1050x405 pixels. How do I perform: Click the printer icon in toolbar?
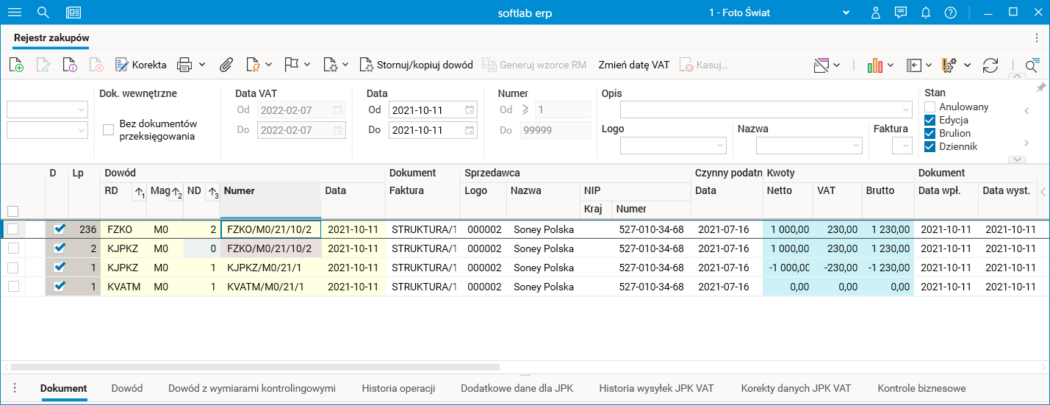[x=184, y=65]
